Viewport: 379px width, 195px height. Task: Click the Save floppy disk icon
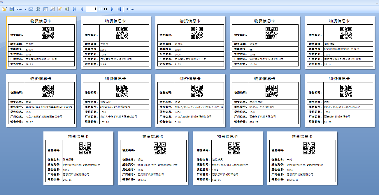click(11, 9)
